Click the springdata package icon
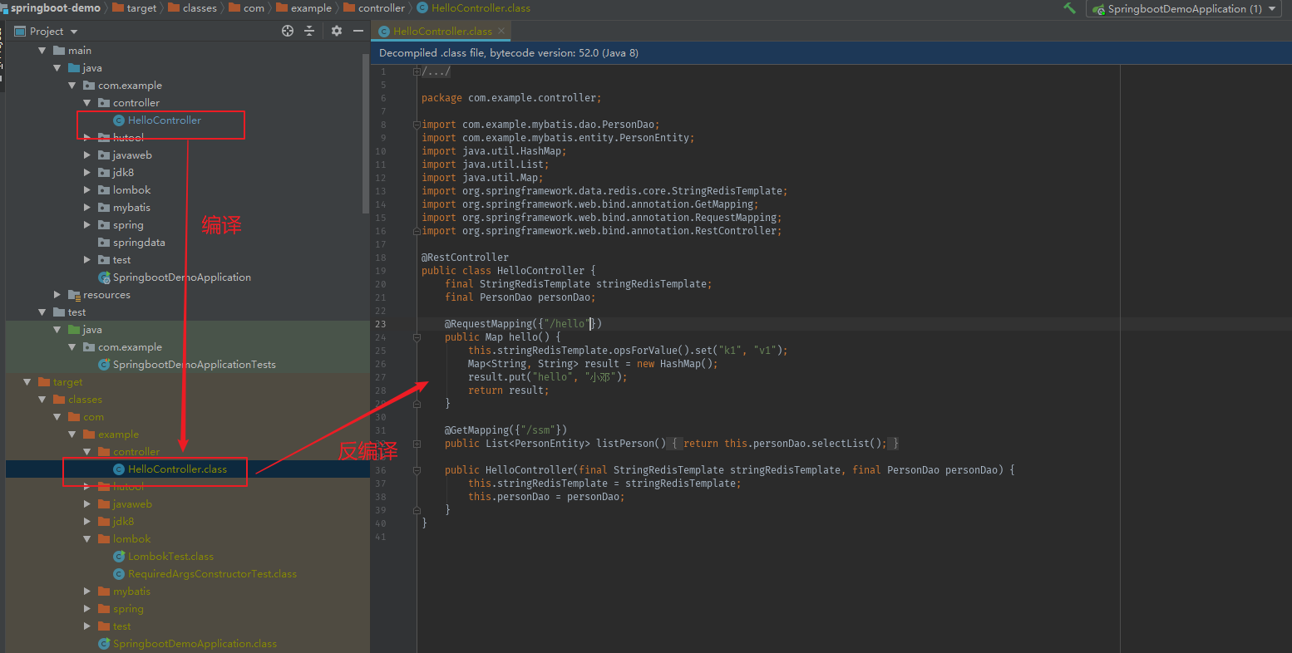The width and height of the screenshot is (1292, 653). coord(104,243)
